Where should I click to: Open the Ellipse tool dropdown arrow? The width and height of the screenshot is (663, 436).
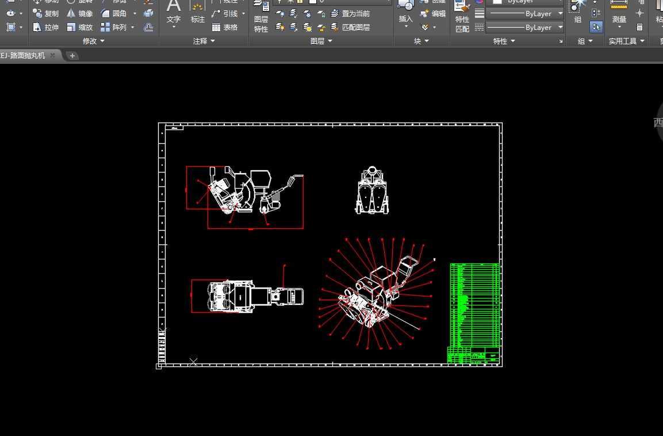click(x=21, y=14)
